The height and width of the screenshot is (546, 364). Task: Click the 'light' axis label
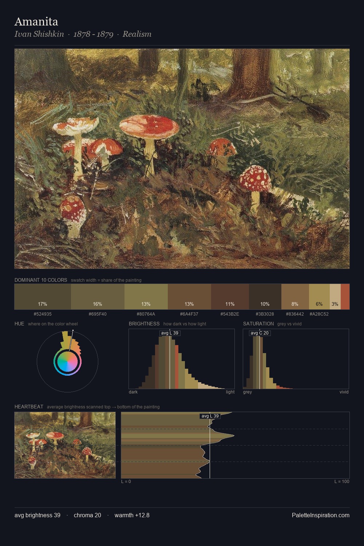230,392
